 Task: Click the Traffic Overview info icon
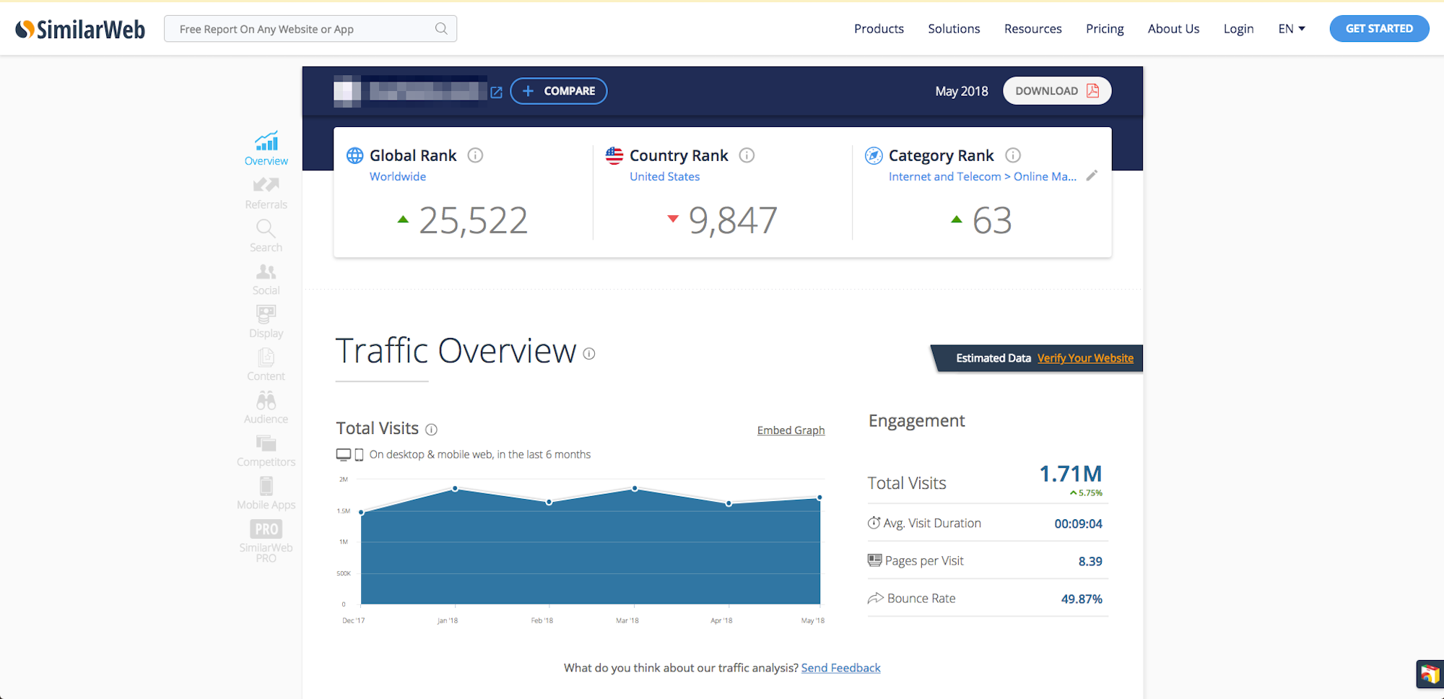pos(589,354)
